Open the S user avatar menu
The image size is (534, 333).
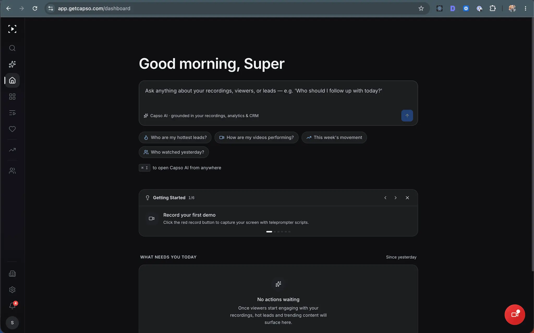(x=12, y=323)
